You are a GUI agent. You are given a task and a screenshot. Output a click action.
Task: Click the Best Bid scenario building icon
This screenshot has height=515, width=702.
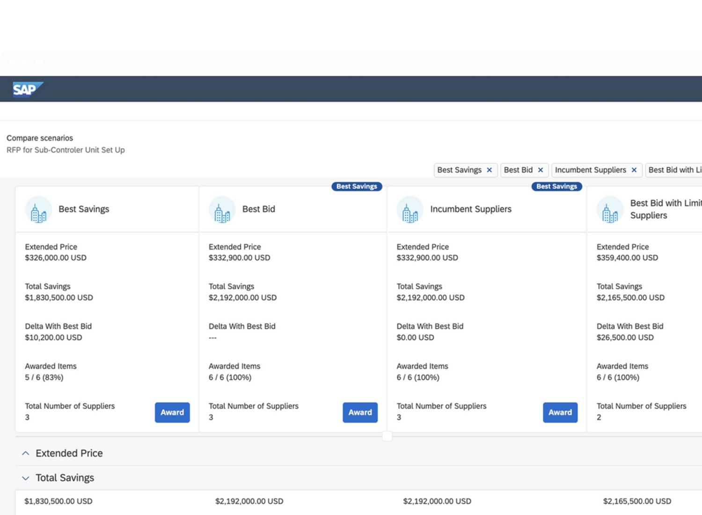(x=222, y=210)
